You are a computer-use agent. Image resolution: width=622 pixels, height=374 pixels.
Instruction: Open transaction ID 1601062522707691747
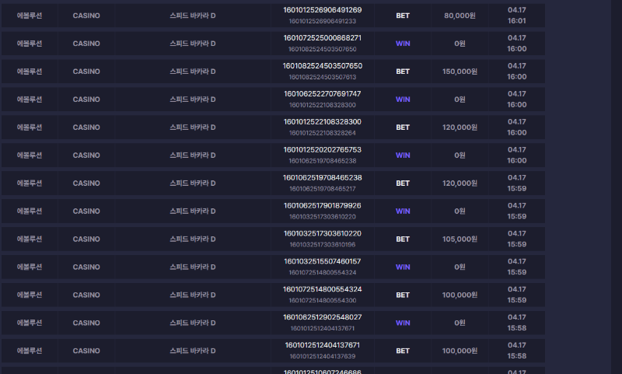coord(323,94)
